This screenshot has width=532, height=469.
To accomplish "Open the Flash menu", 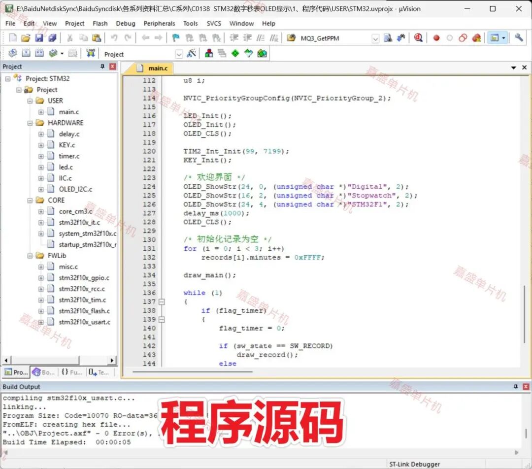I will pos(100,24).
